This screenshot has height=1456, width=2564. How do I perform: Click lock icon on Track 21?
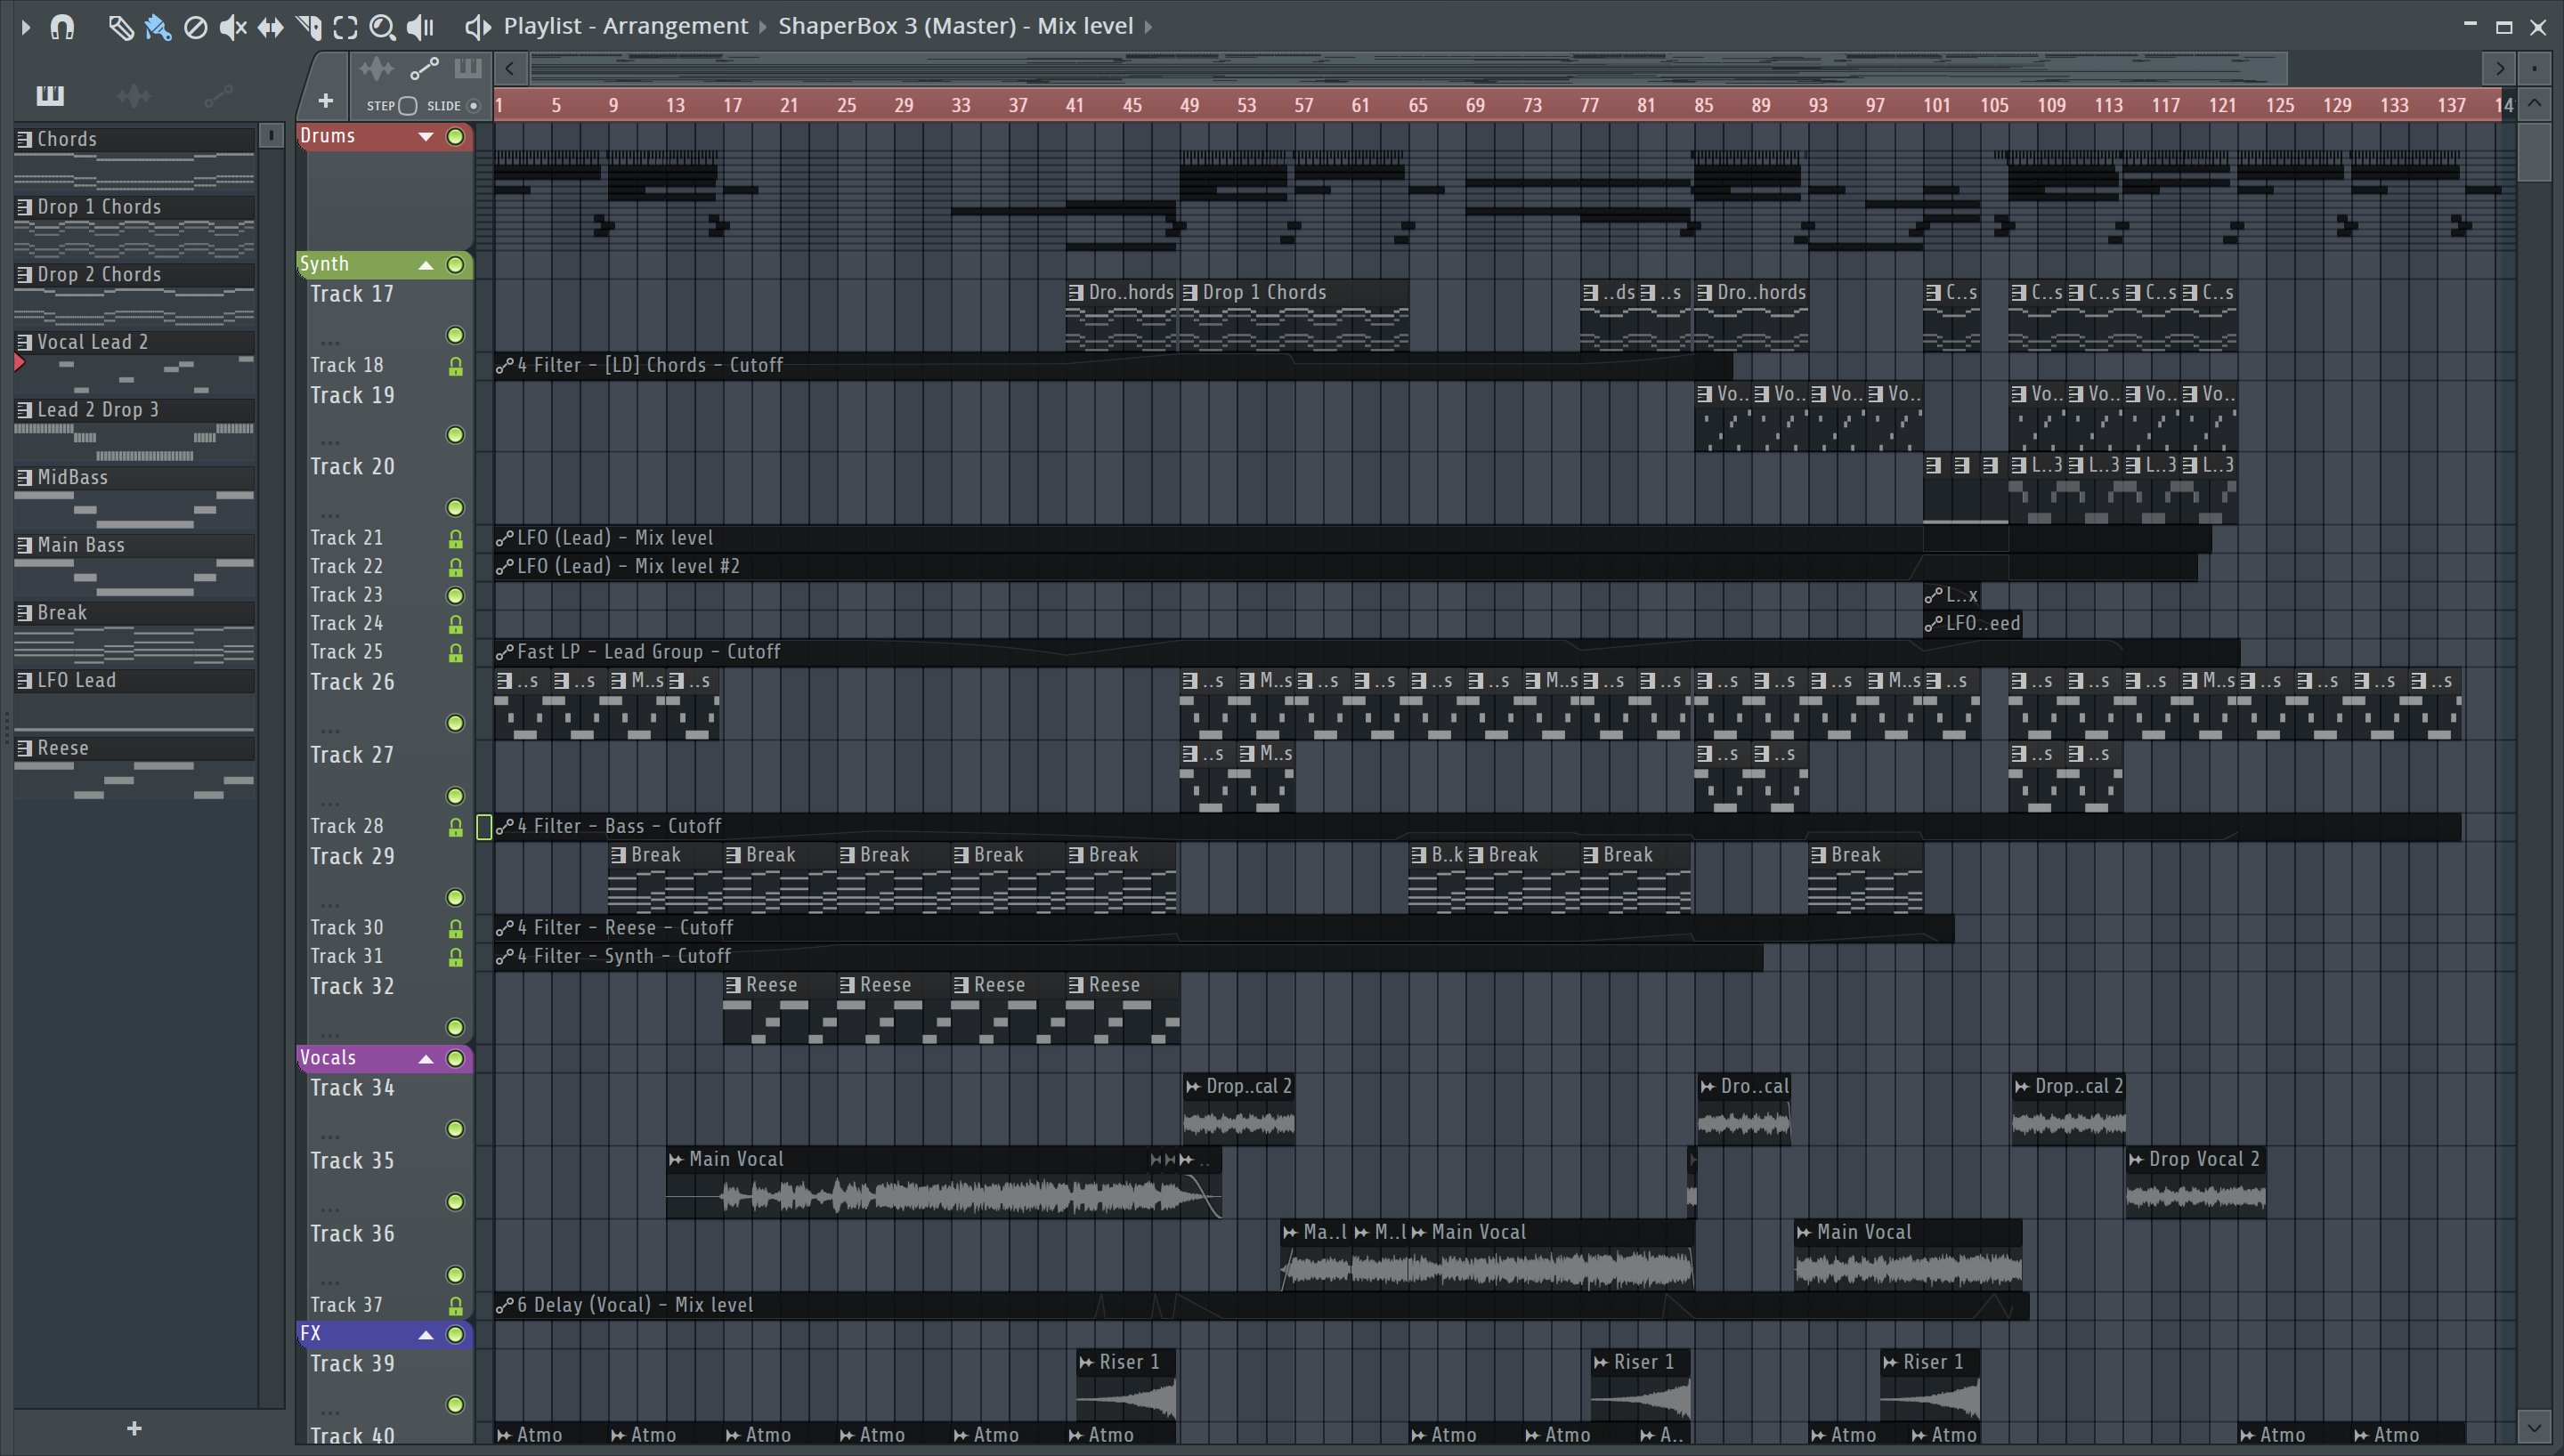click(455, 539)
